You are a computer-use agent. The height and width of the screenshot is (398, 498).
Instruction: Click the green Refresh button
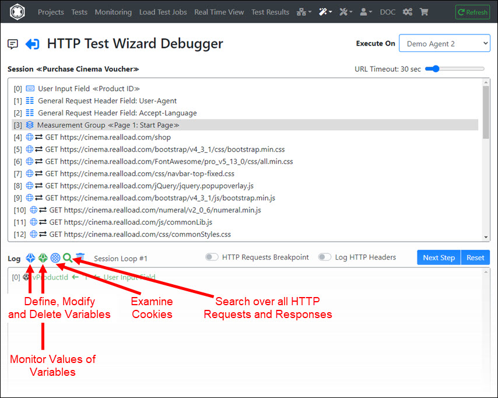click(x=472, y=12)
